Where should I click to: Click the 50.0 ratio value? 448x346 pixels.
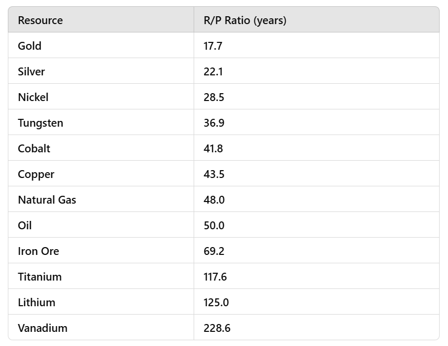click(x=214, y=226)
